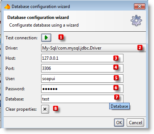The width and height of the screenshot is (154, 134).
Task: Click the 'Database:' label
Action: (x=15, y=99)
